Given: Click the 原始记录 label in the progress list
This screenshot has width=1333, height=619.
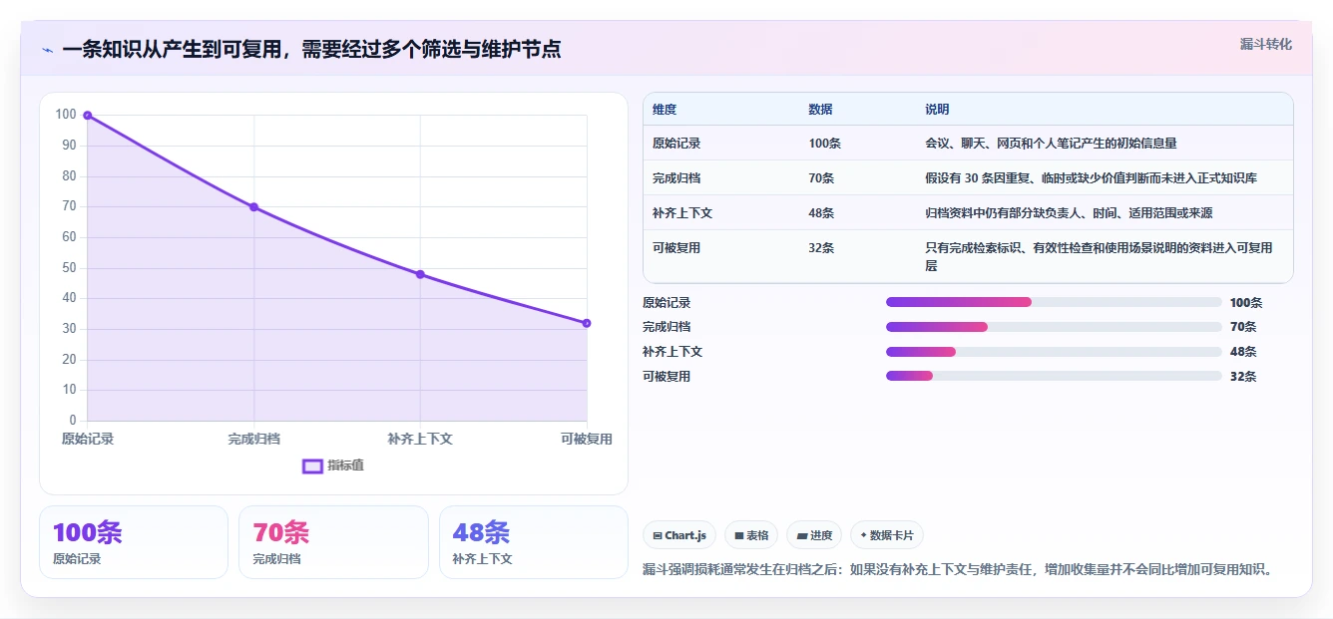Looking at the screenshot, I should pos(666,303).
